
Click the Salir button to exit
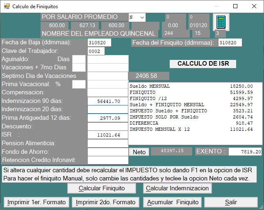pos(231,202)
